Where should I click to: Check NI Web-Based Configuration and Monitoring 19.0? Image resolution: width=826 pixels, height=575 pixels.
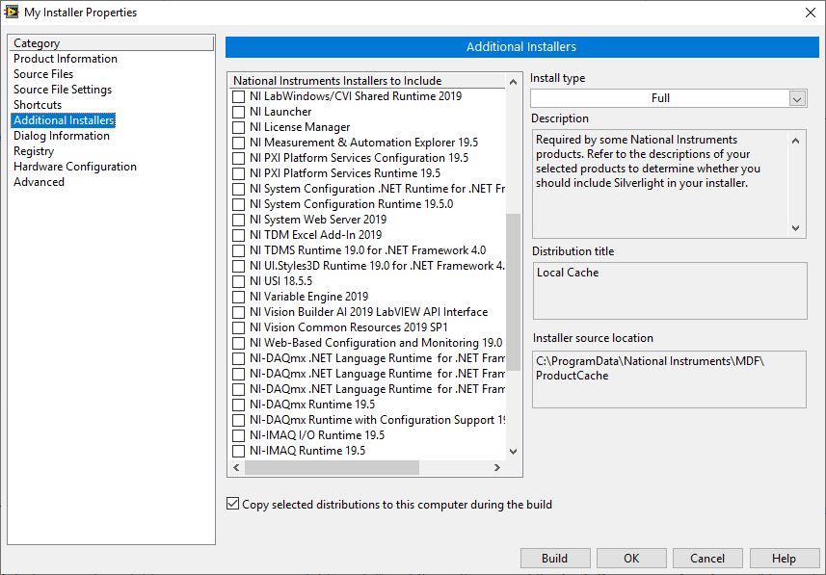(x=239, y=343)
